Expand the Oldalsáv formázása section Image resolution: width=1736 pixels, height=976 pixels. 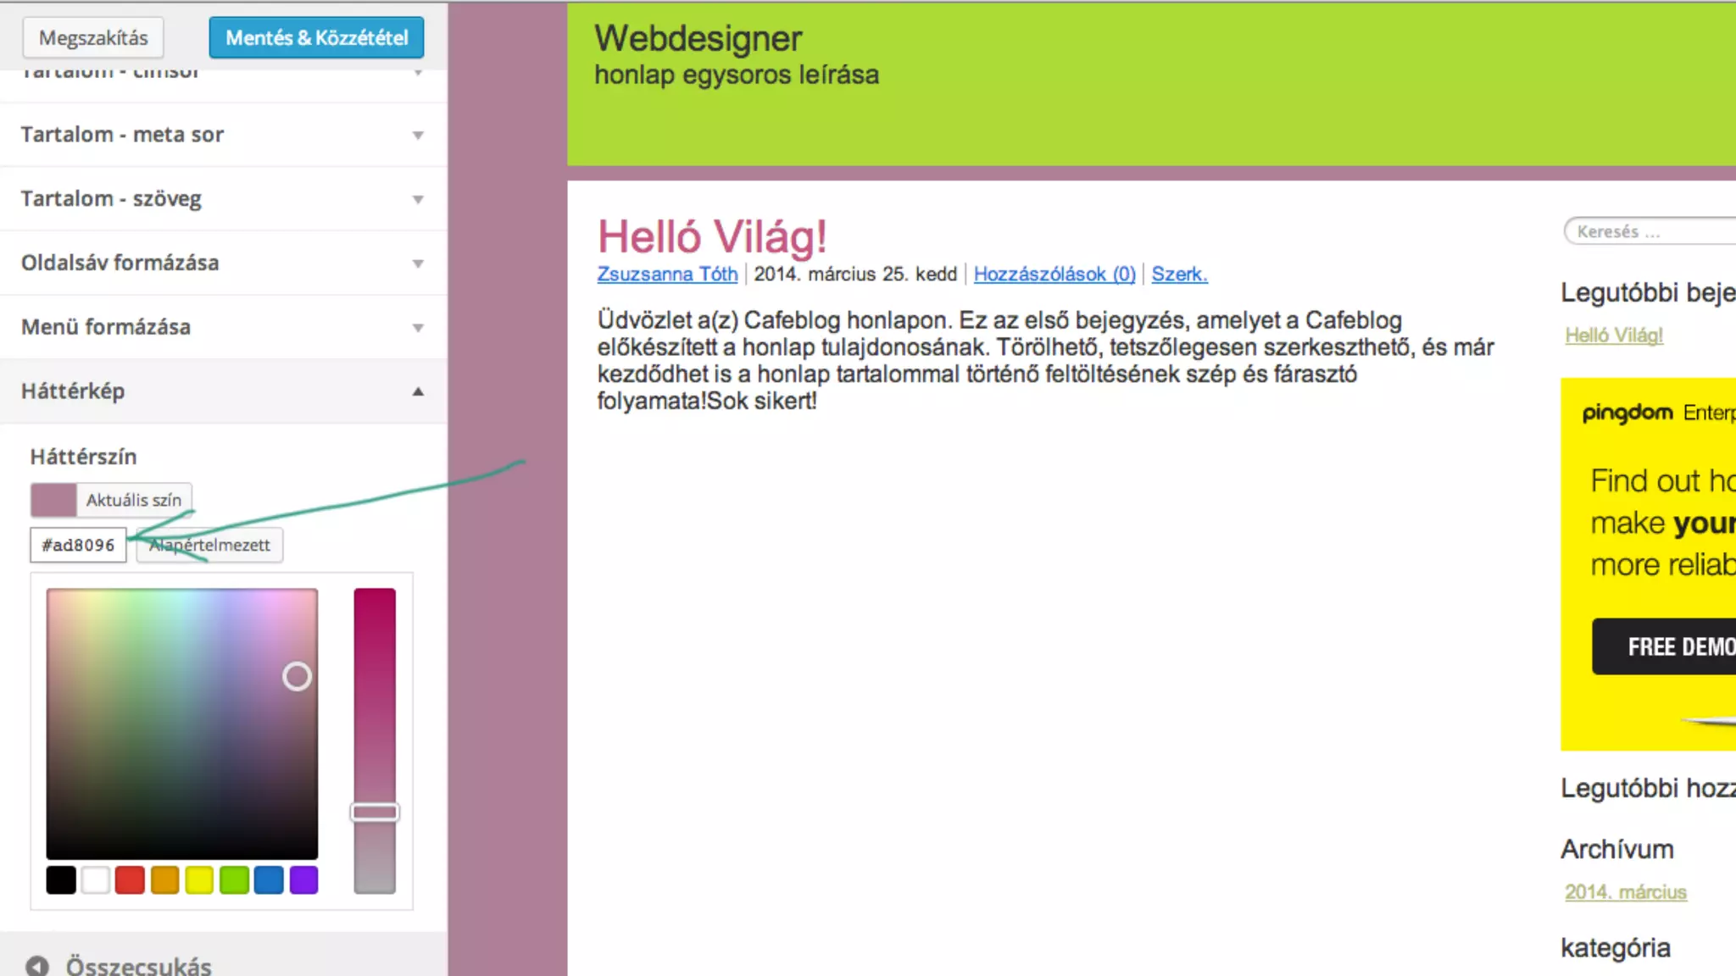click(222, 263)
